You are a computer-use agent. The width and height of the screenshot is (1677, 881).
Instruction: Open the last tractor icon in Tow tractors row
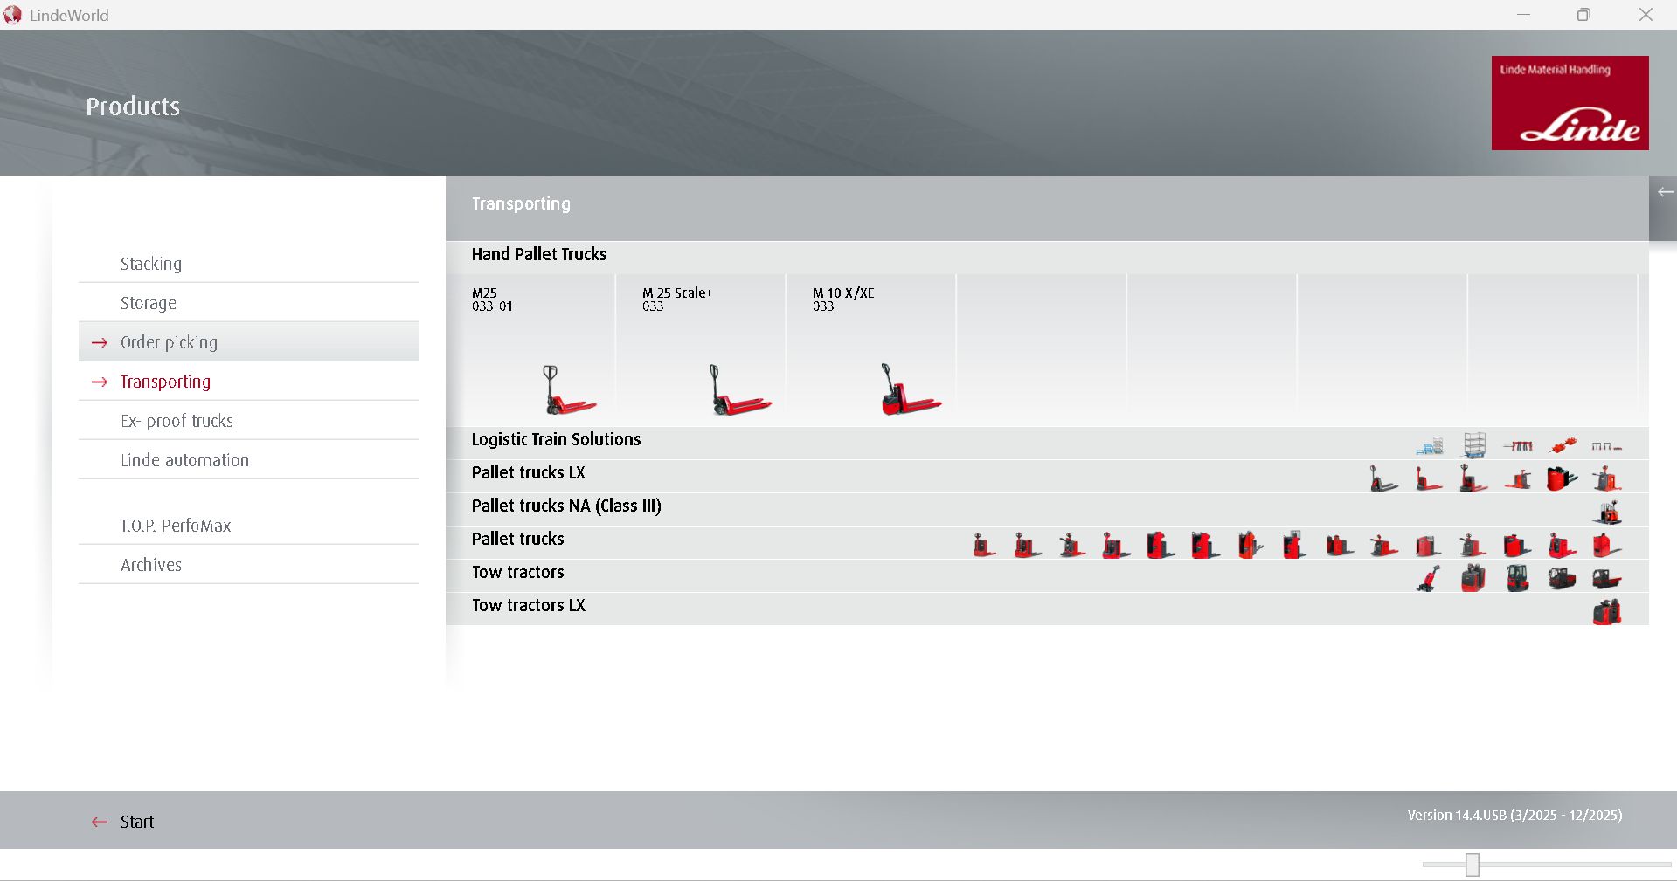pyautogui.click(x=1606, y=578)
